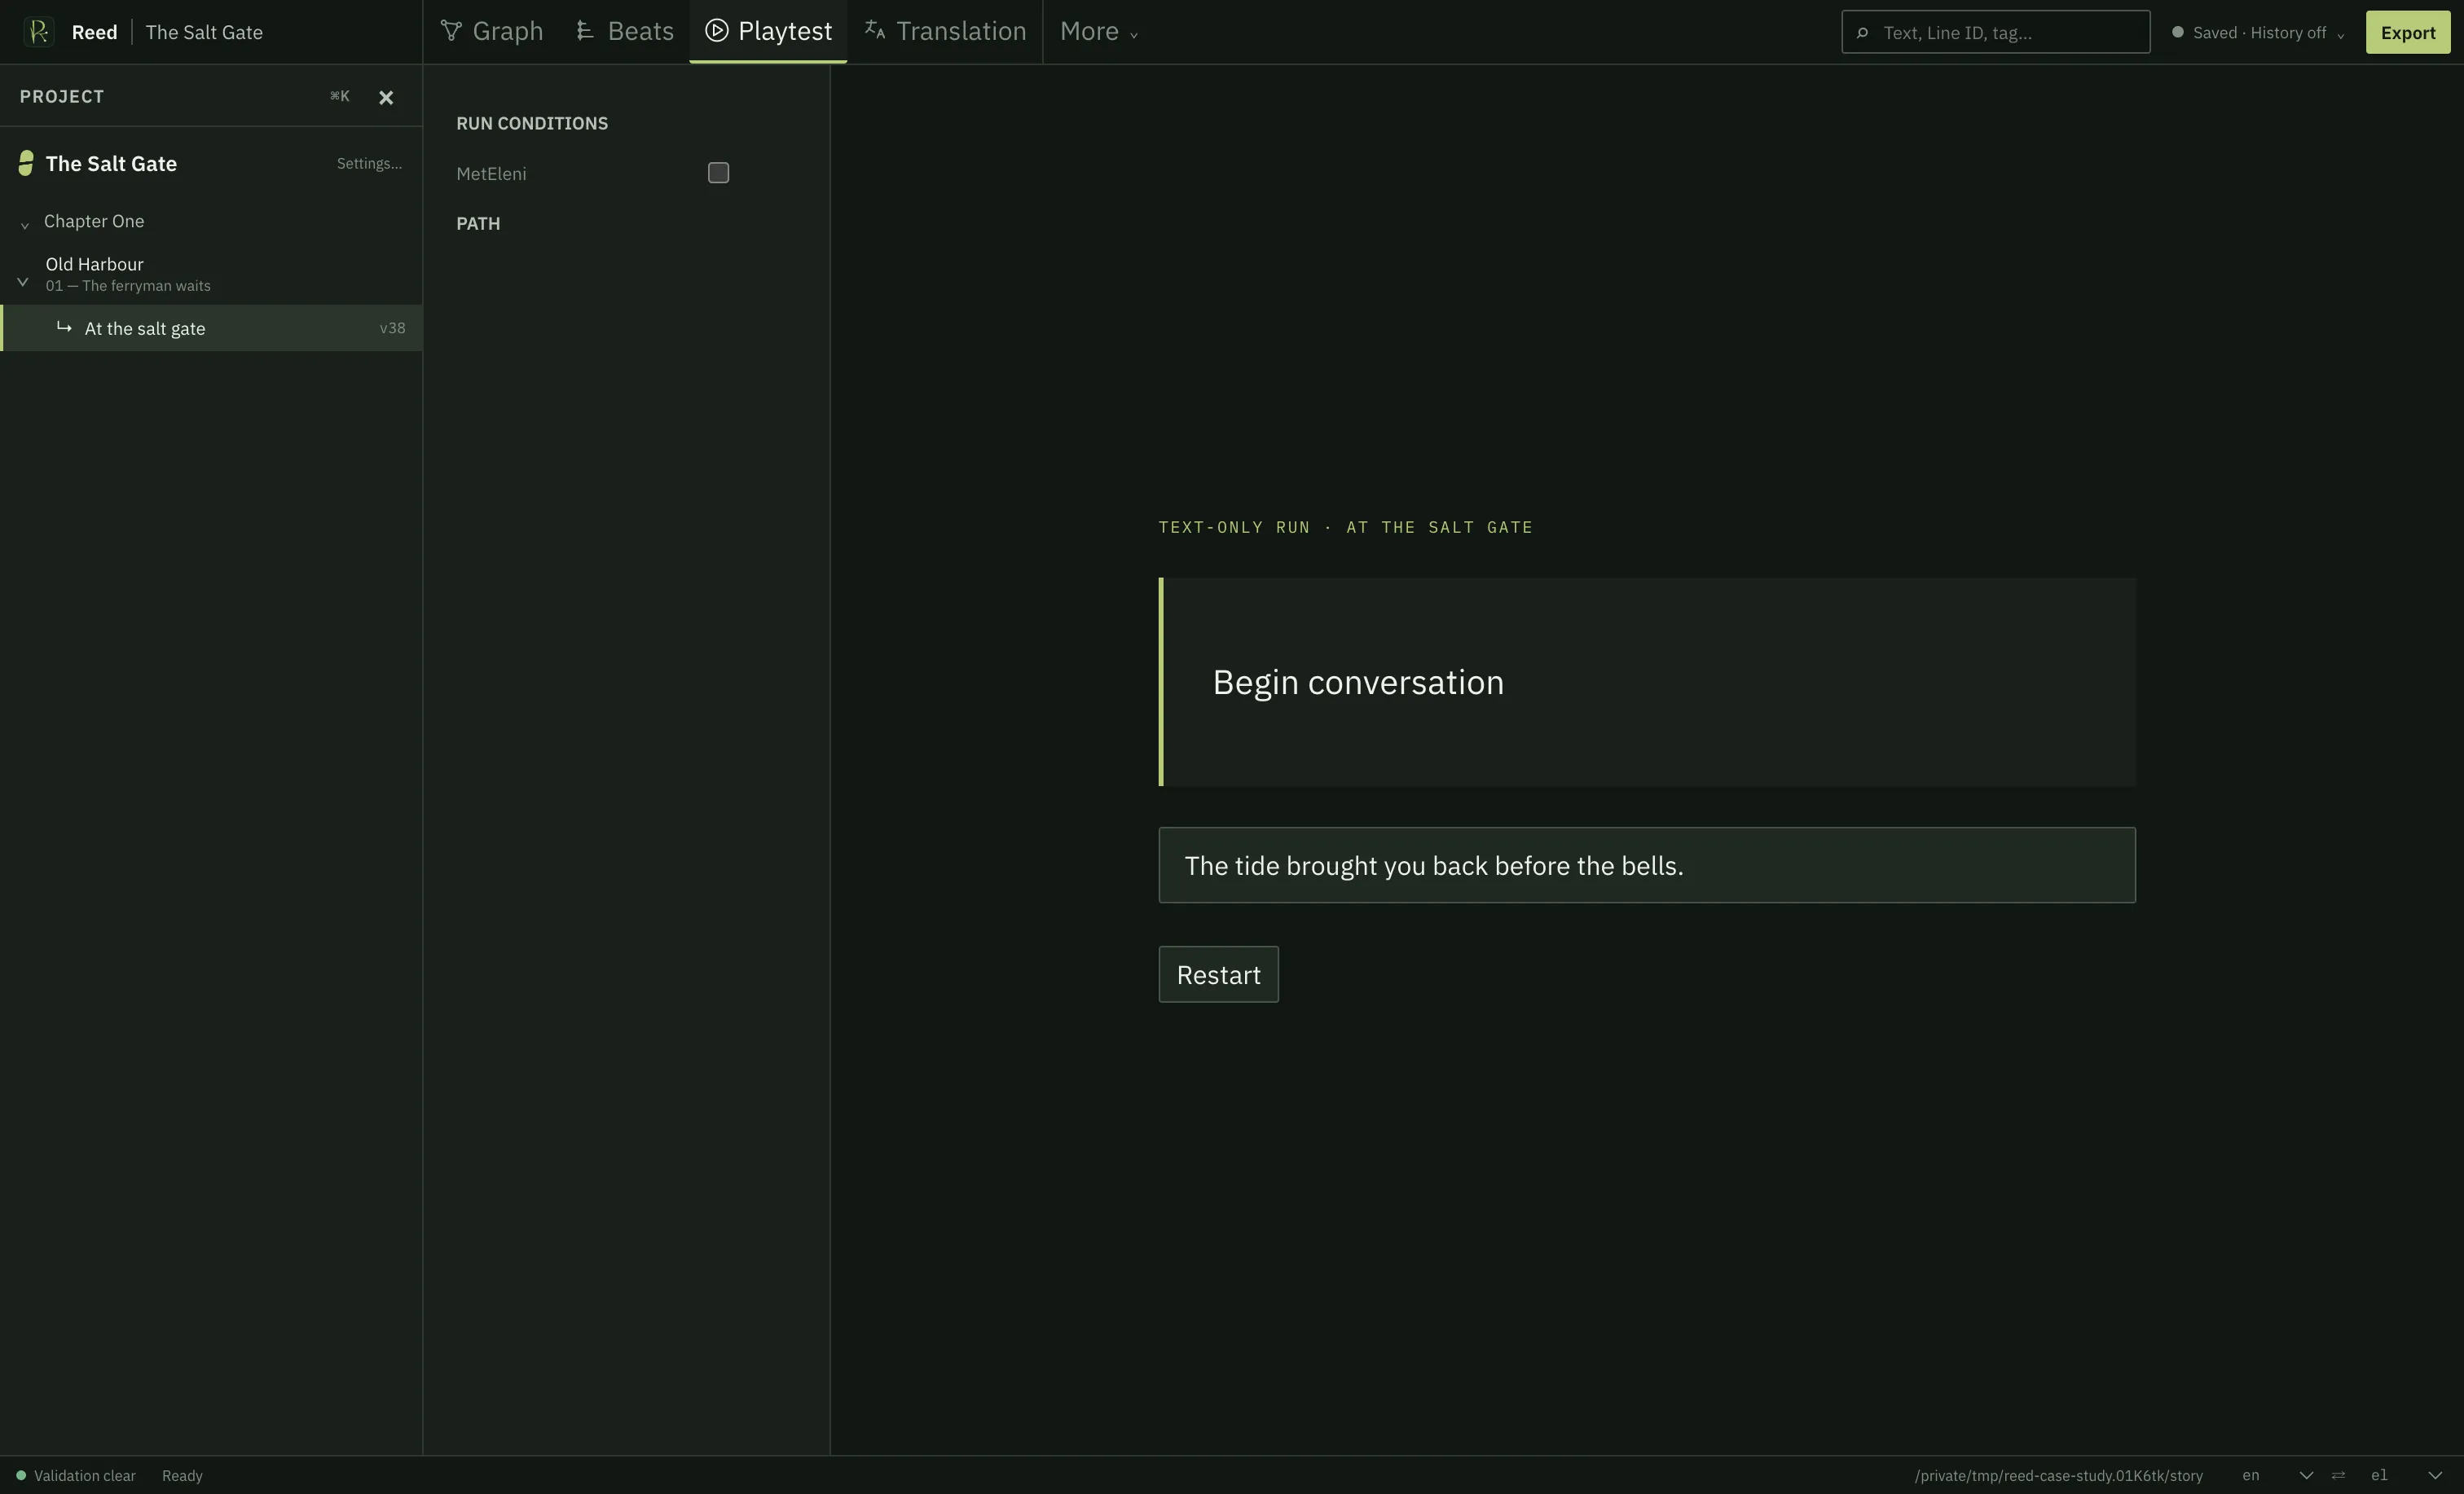This screenshot has width=2464, height=1494.
Task: Click The Salt Gate project title in sidebar
Action: 111,163
